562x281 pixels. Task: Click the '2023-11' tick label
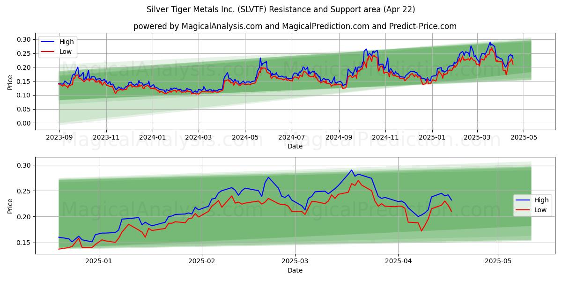tap(106, 137)
